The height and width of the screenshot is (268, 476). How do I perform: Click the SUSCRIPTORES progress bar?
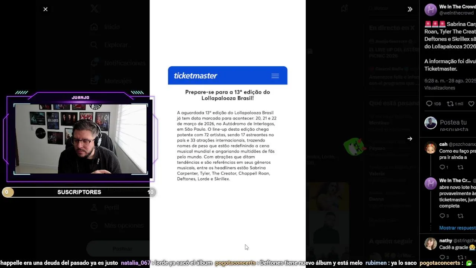(x=79, y=192)
